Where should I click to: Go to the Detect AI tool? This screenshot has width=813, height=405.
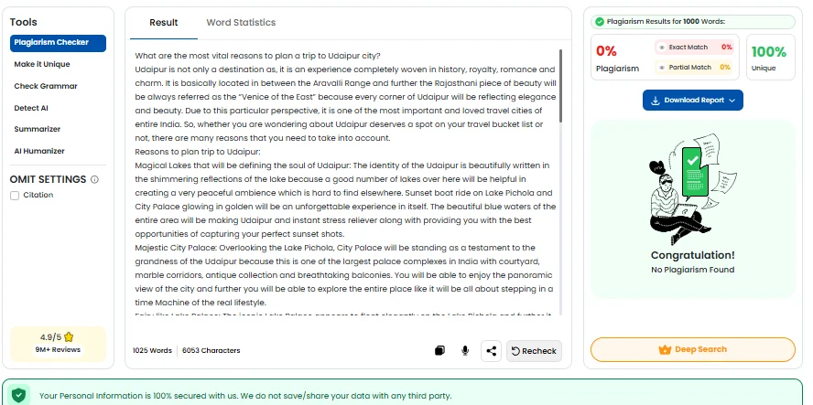(33, 108)
